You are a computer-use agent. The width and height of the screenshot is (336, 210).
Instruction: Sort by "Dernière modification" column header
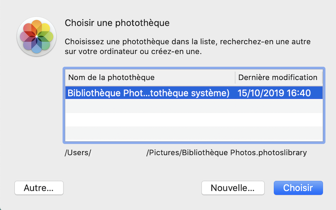(278, 77)
